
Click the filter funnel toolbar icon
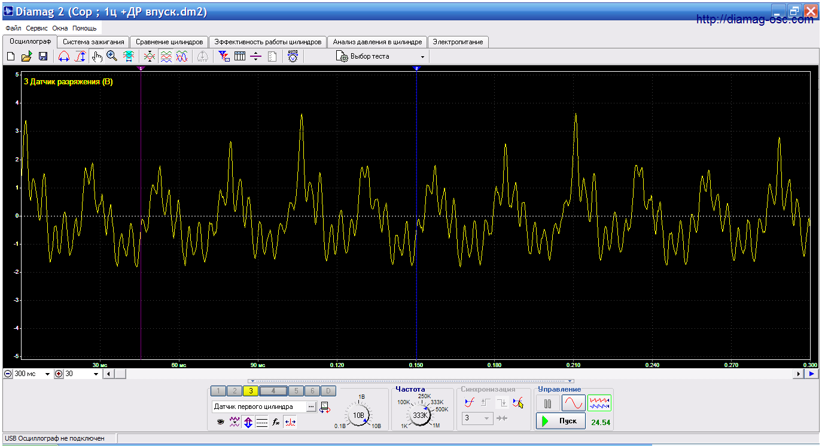(x=224, y=56)
